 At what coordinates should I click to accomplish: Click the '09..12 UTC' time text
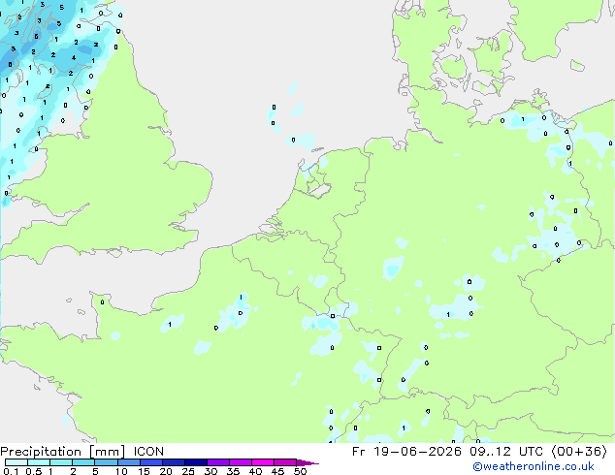click(x=505, y=452)
